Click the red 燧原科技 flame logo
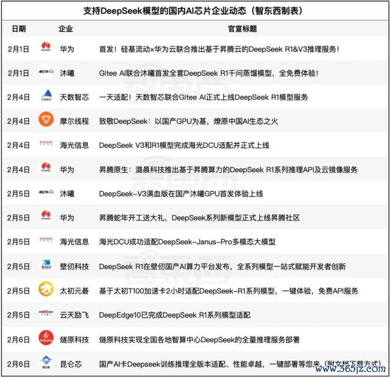The image size is (390, 378). tap(46, 338)
